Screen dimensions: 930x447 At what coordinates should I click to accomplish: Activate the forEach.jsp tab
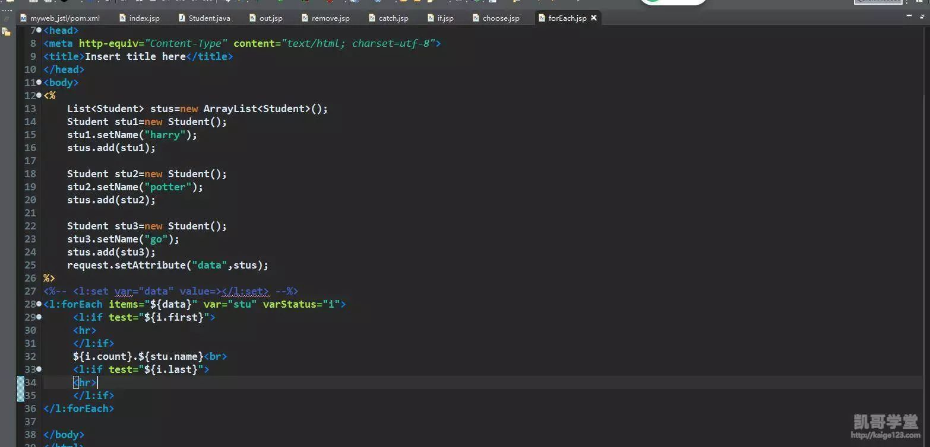pyautogui.click(x=567, y=18)
